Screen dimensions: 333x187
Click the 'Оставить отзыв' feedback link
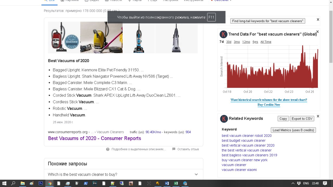[188, 149]
